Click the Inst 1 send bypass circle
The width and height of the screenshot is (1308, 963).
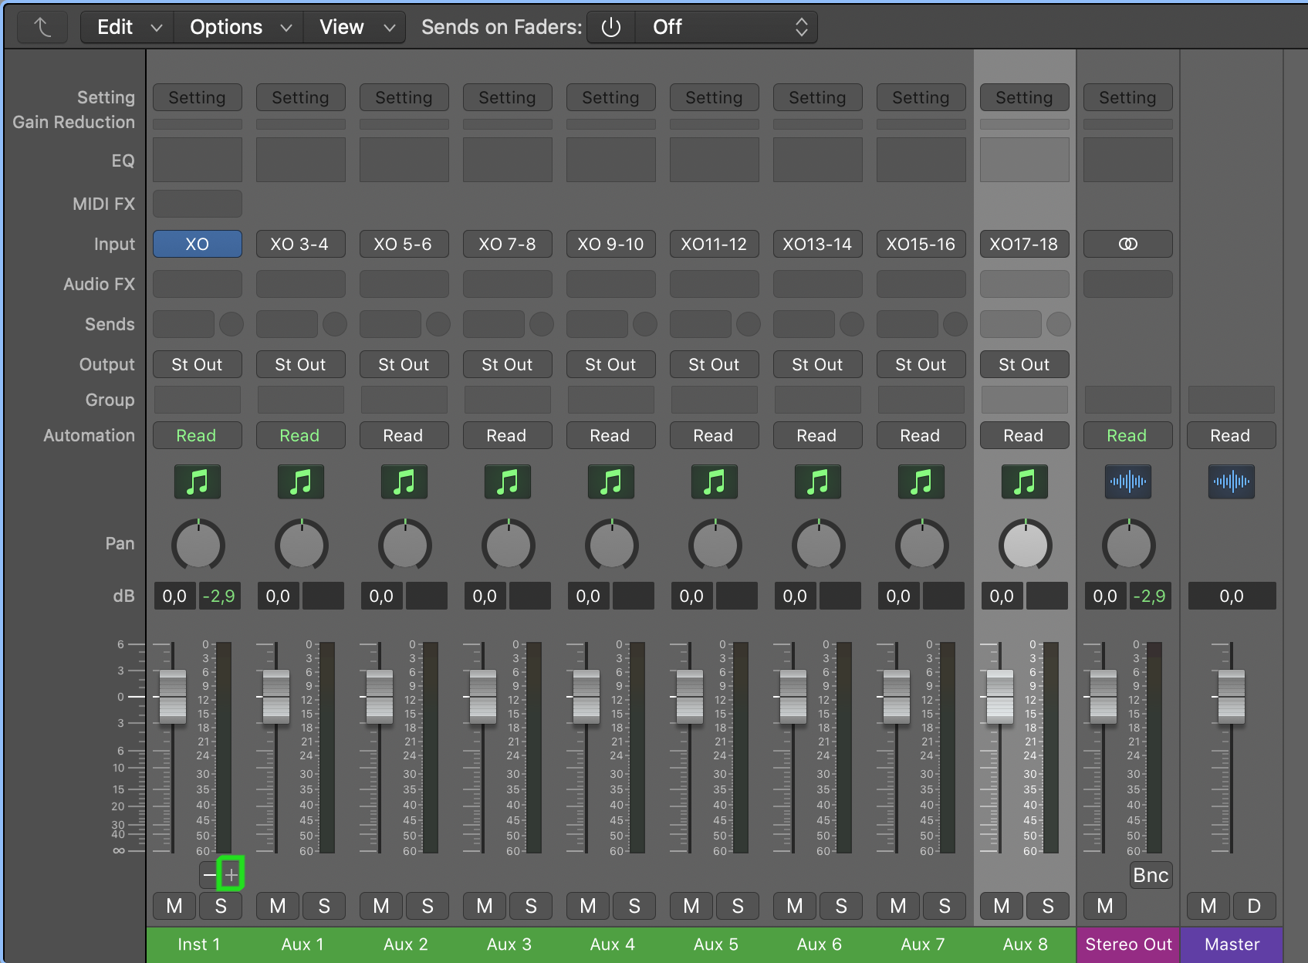(232, 324)
